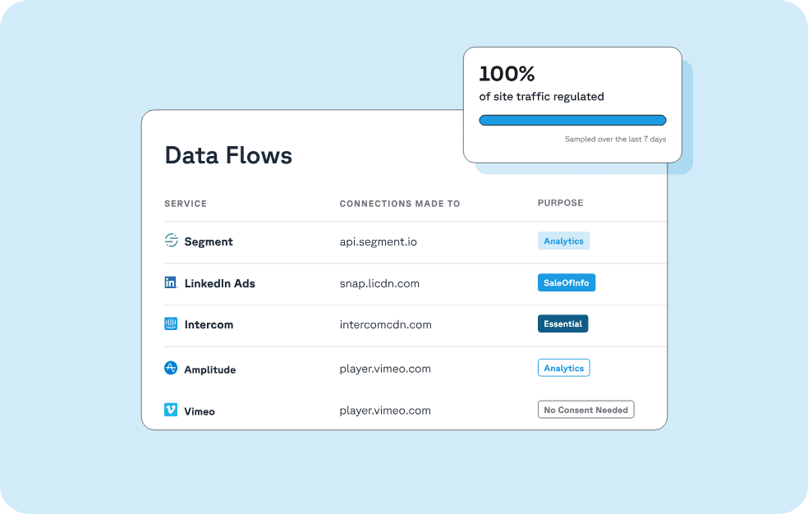Select the Vimeo play icon
Viewport: 808px width, 514px height.
(170, 410)
